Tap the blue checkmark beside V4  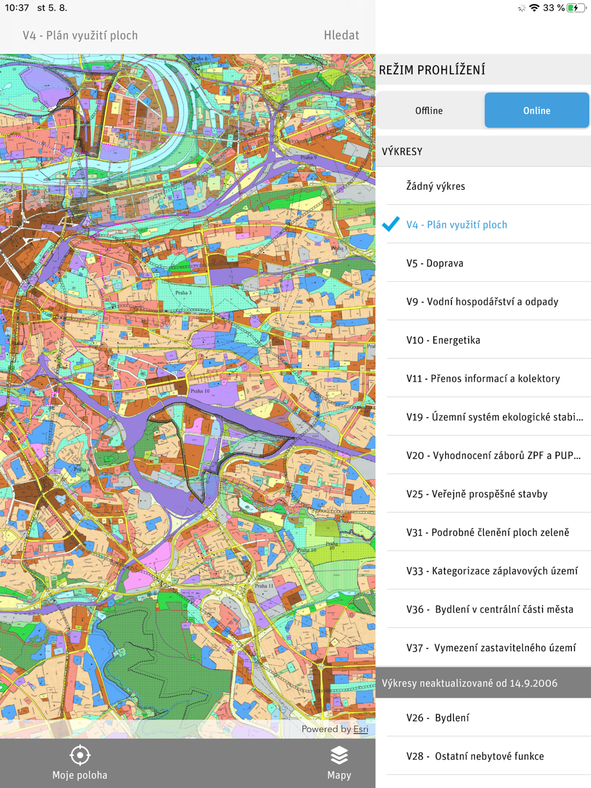coord(391,224)
